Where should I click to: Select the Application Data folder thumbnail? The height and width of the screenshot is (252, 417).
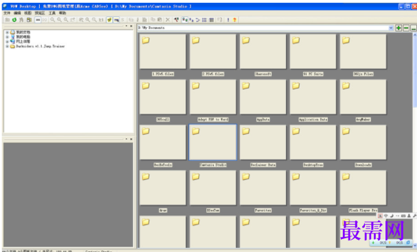[313, 97]
